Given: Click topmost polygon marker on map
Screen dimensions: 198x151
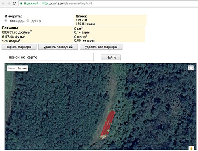Looking at the screenshot, I should click(112, 110).
